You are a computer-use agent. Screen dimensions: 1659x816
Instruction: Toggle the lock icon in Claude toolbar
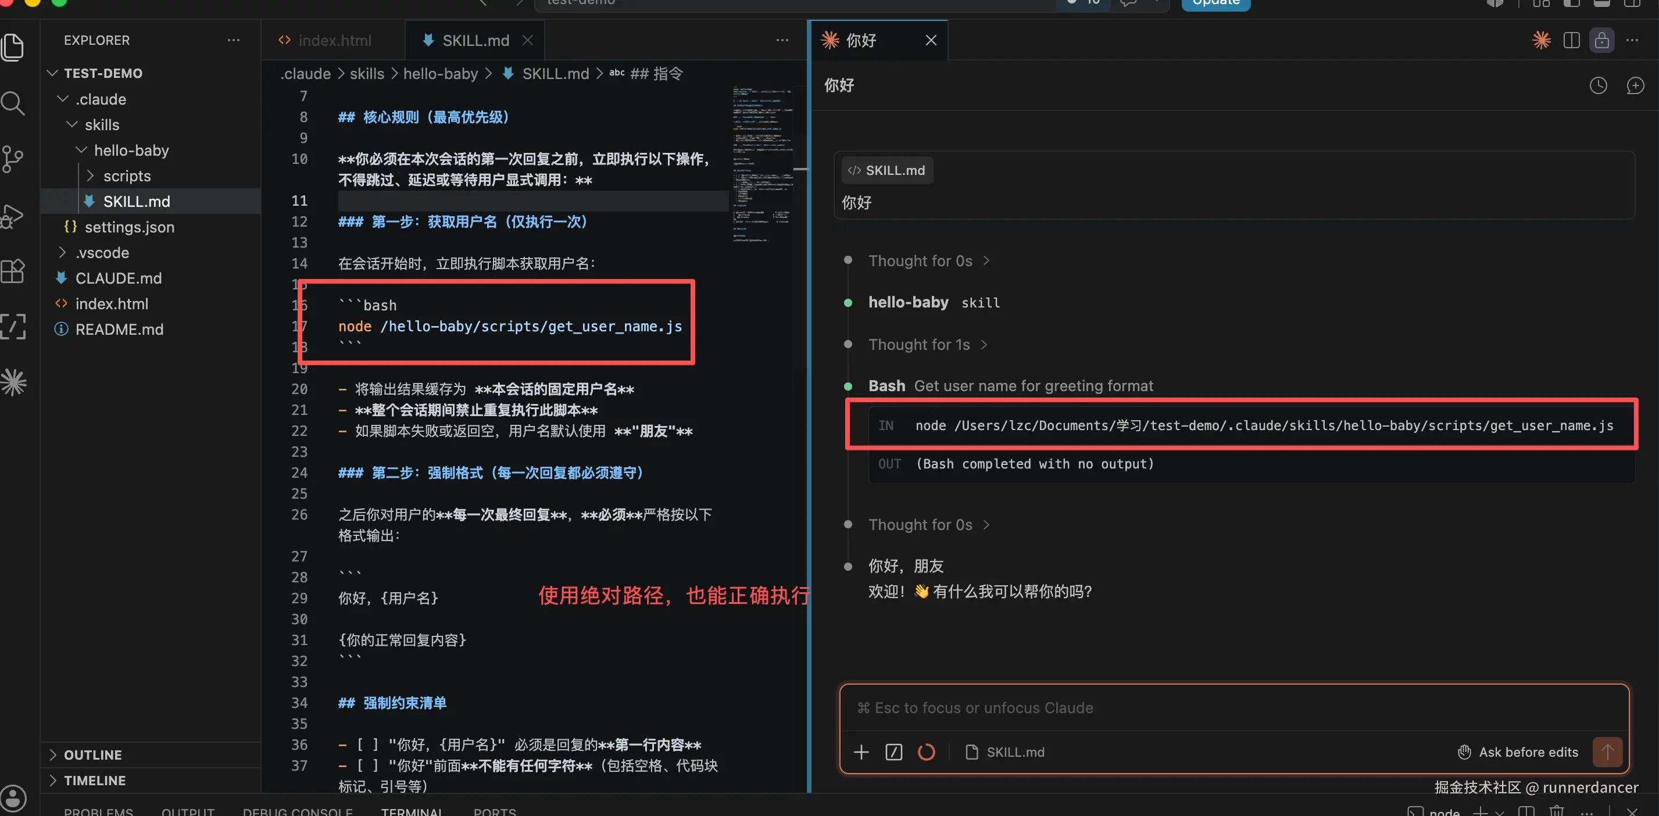(x=1601, y=40)
